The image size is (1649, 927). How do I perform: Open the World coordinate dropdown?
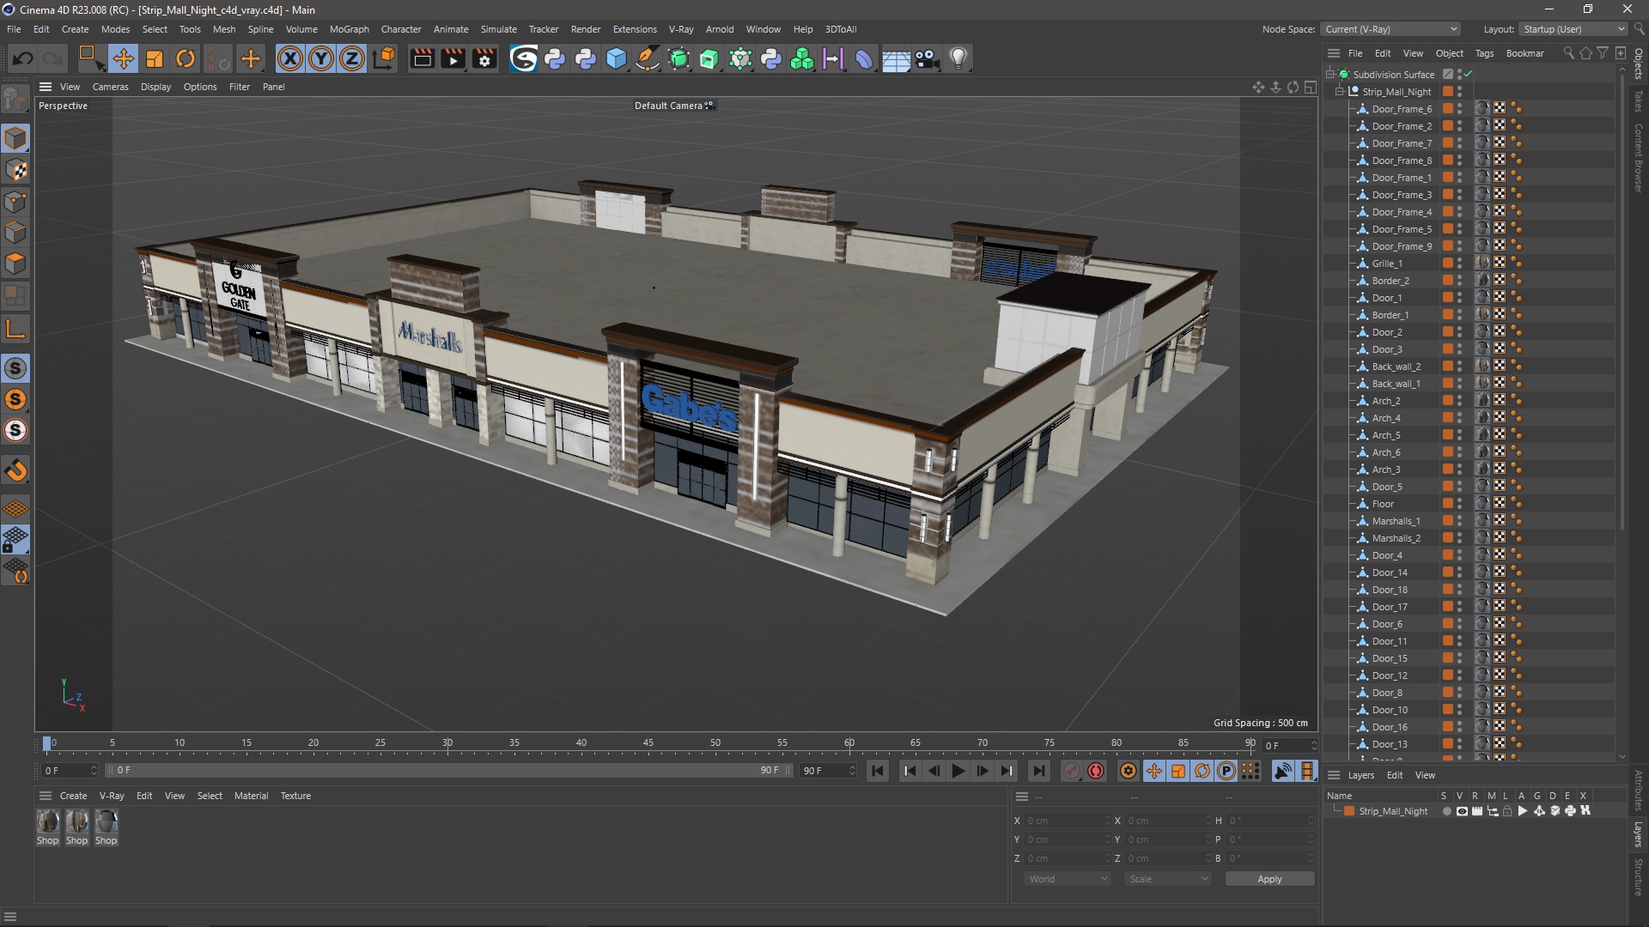(1068, 879)
